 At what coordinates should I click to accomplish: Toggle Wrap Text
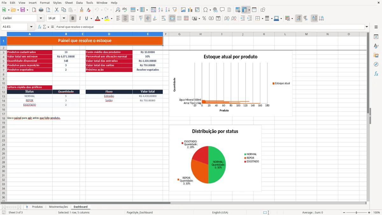tap(164, 18)
